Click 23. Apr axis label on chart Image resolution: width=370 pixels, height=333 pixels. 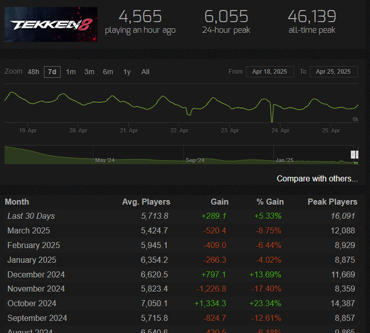(x=230, y=131)
